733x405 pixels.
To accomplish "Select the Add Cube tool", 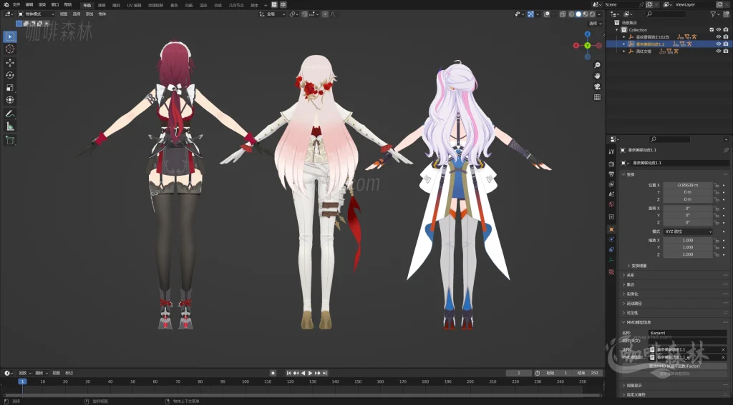I will tap(10, 140).
